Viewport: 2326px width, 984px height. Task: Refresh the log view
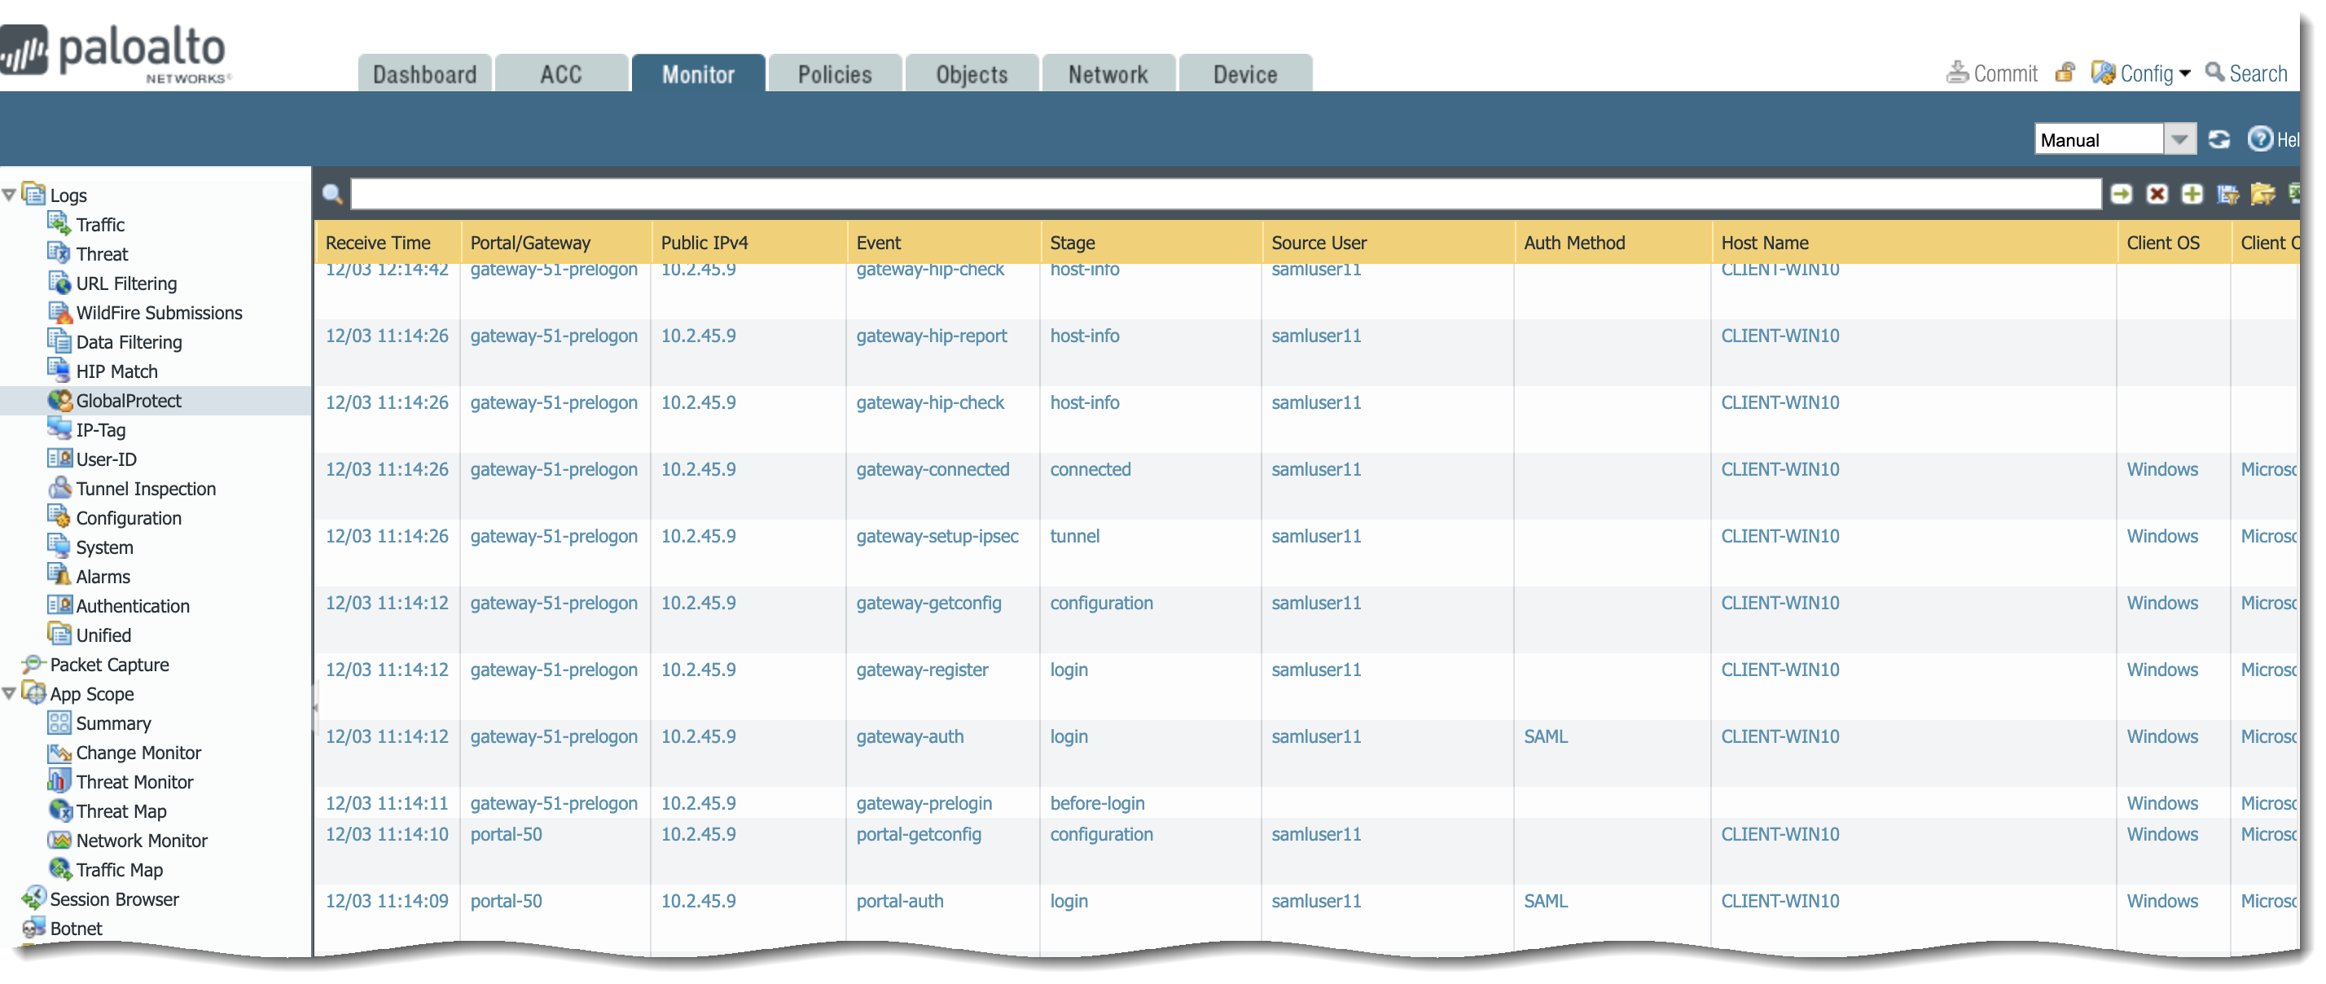(2218, 139)
